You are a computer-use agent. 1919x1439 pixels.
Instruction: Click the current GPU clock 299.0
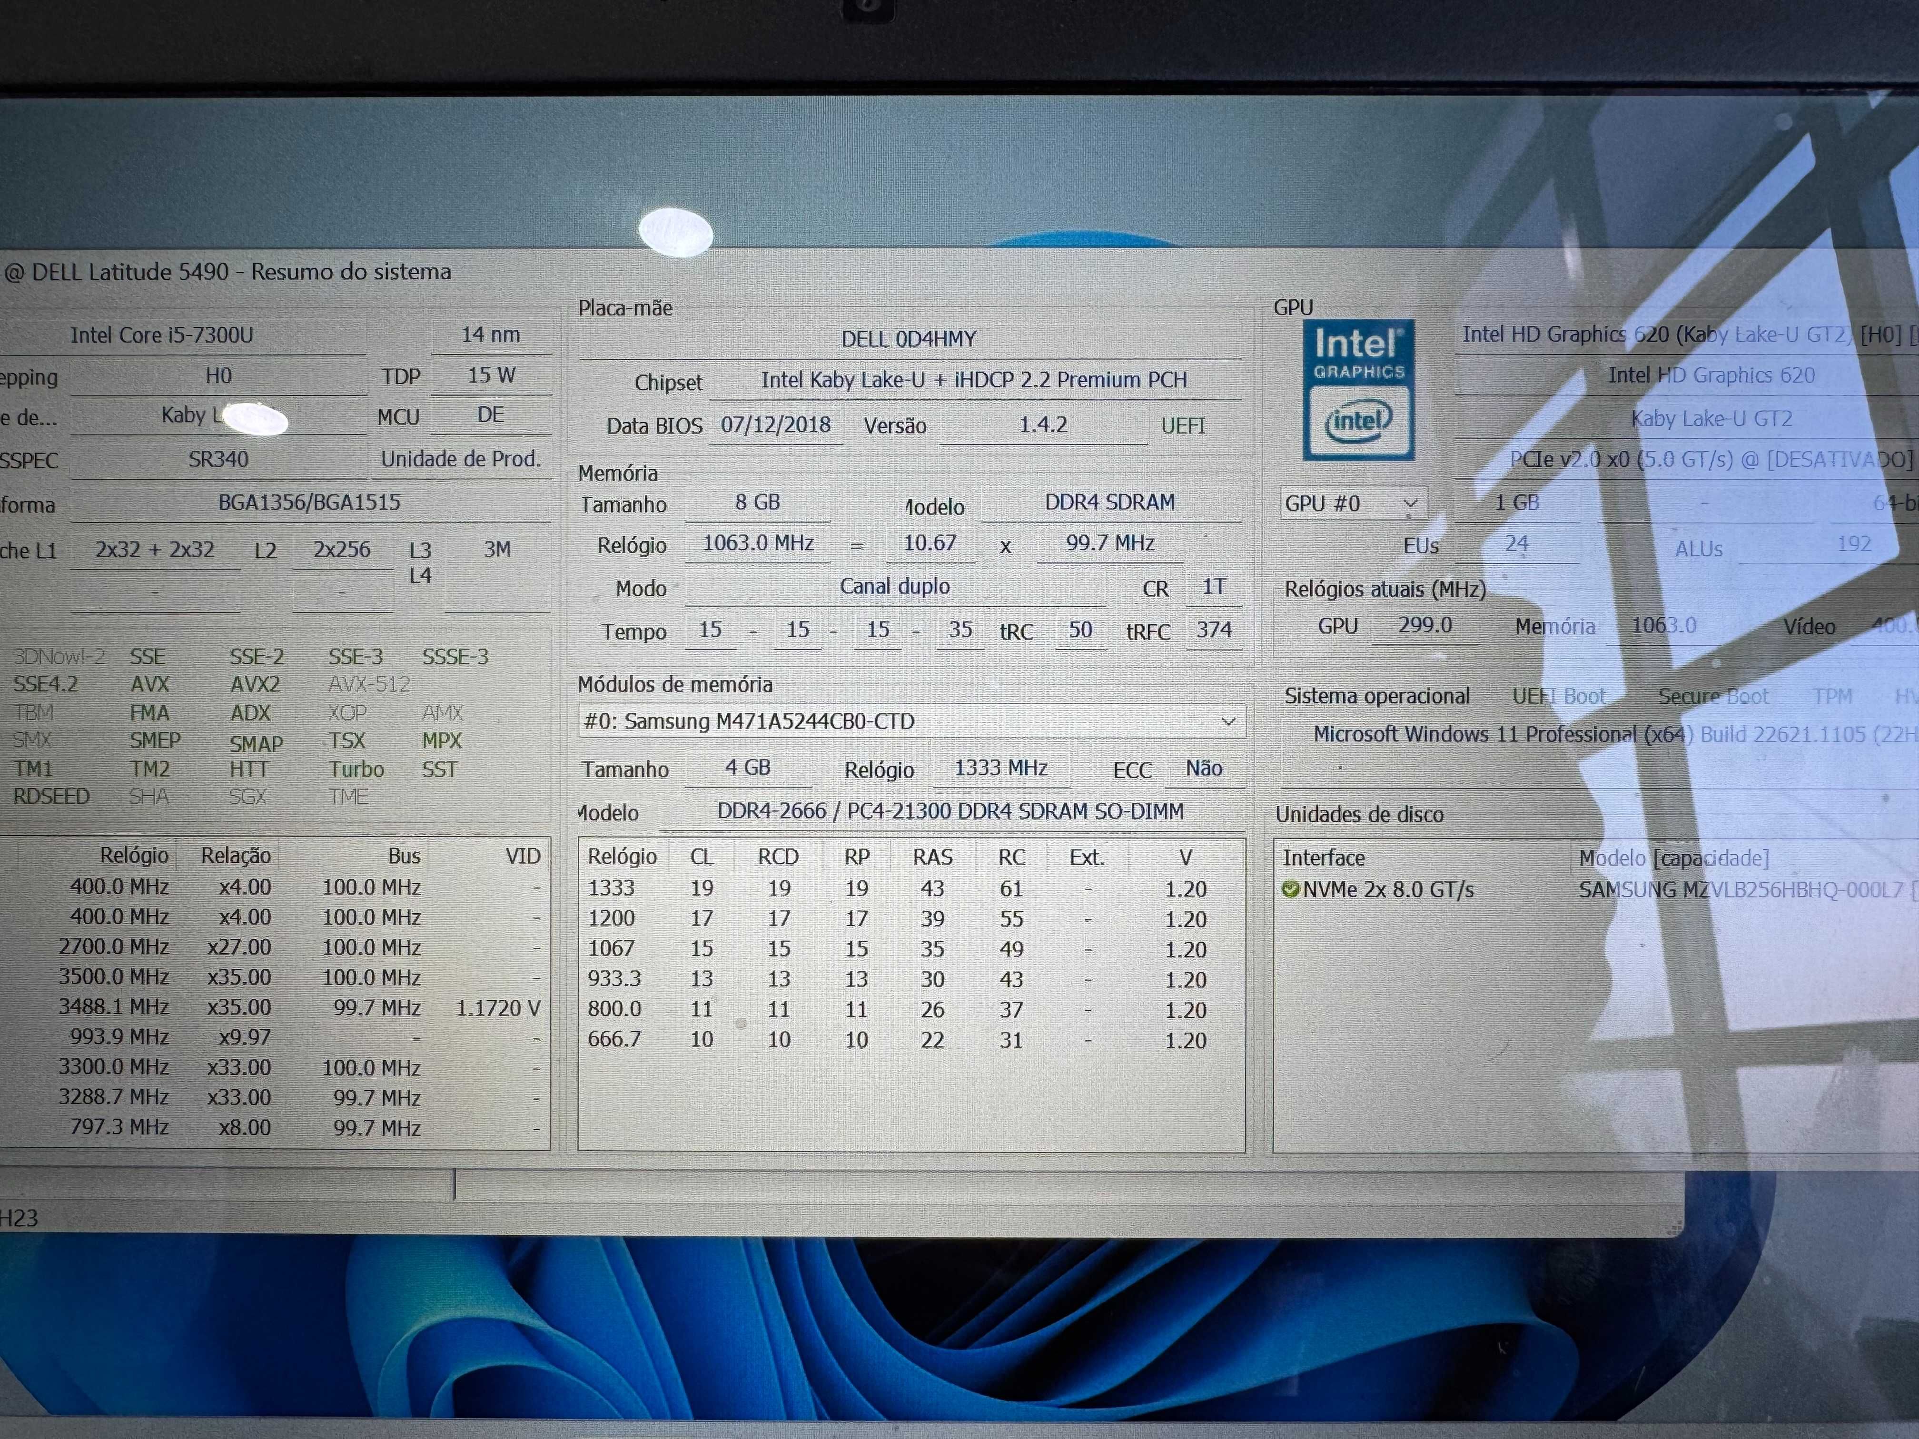1424,625
